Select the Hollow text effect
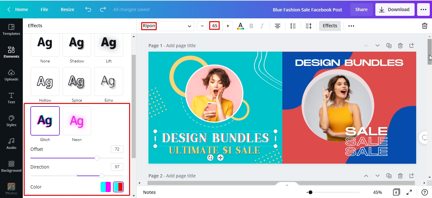 pyautogui.click(x=45, y=81)
